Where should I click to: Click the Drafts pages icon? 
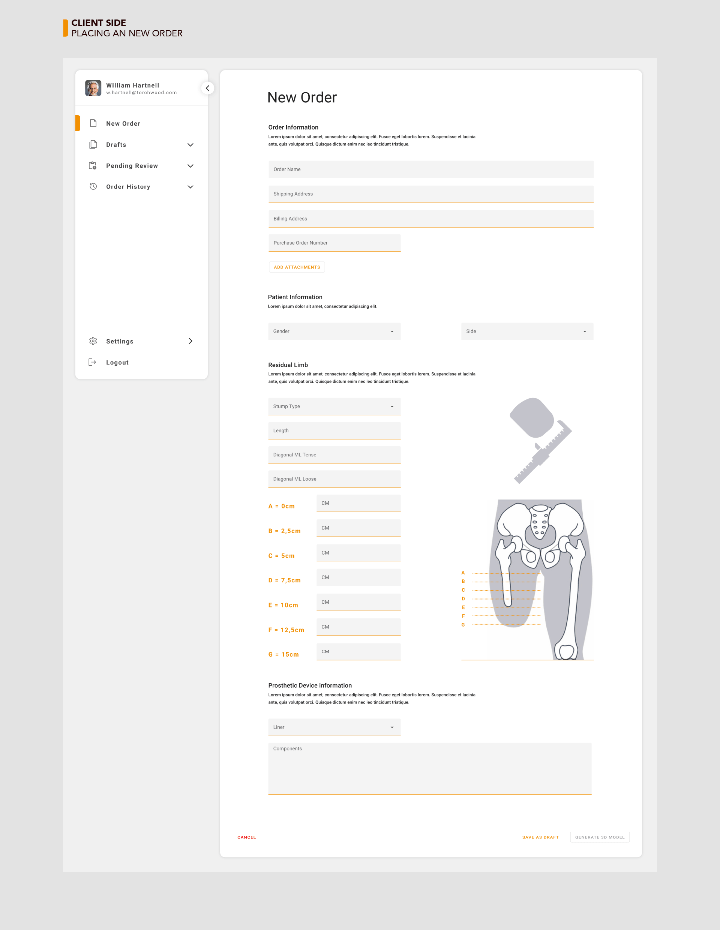click(x=93, y=144)
